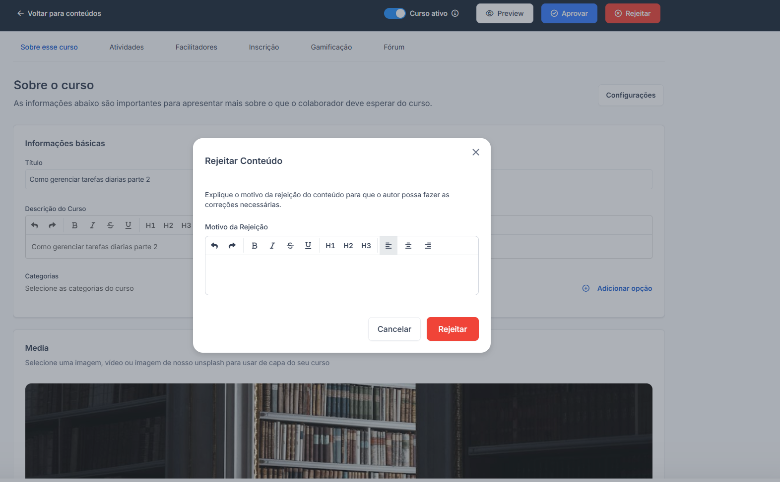780x482 pixels.
Task: Toggle bold in rejection reason editor
Action: pos(255,246)
